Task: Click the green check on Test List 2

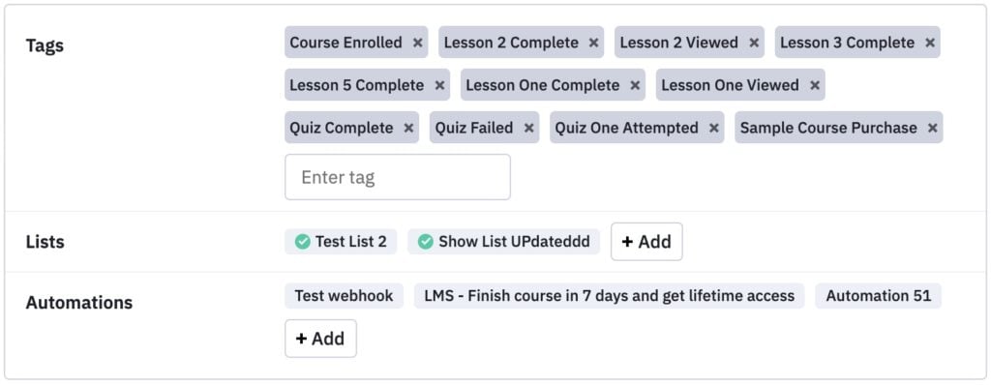Action: (303, 242)
